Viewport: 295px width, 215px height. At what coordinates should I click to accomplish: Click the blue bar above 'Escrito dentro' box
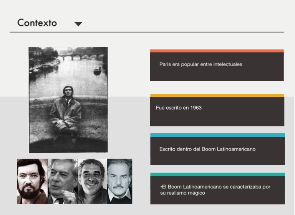pyautogui.click(x=217, y=135)
